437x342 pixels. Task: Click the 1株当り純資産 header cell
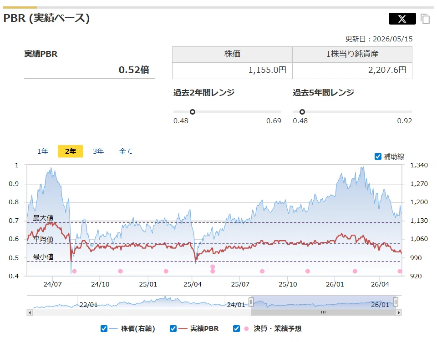coord(352,54)
